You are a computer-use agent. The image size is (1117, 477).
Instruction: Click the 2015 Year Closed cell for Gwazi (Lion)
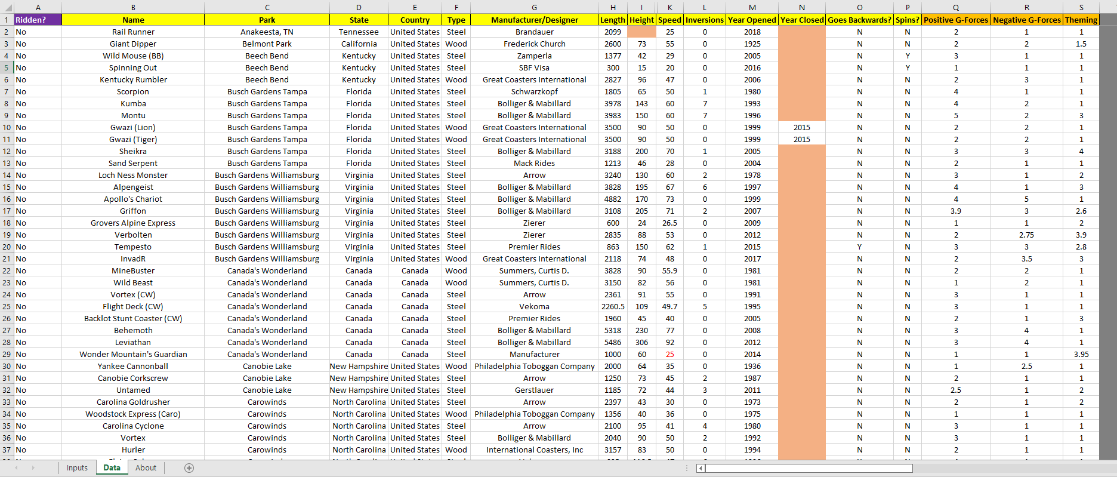coord(801,127)
